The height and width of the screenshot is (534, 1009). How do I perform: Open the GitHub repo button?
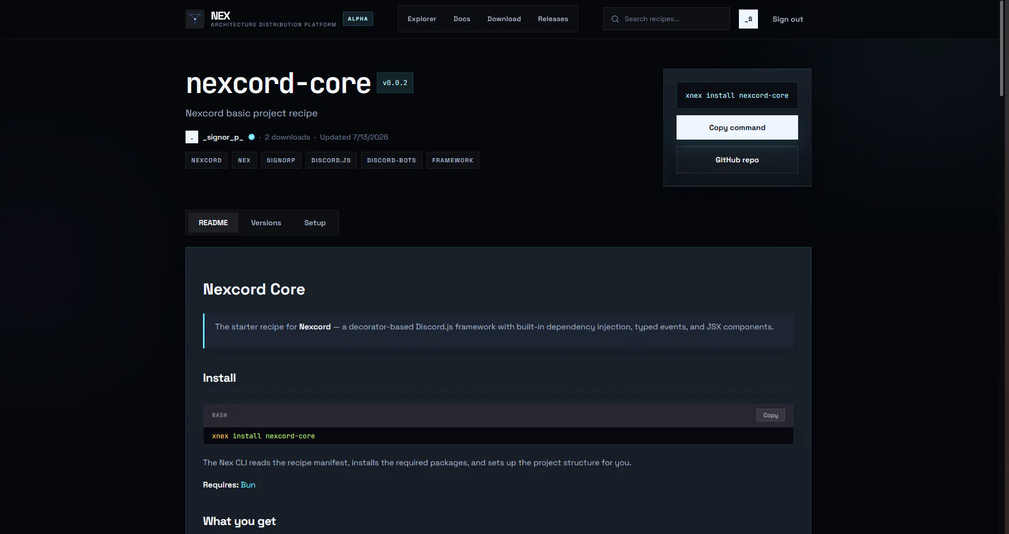click(737, 160)
